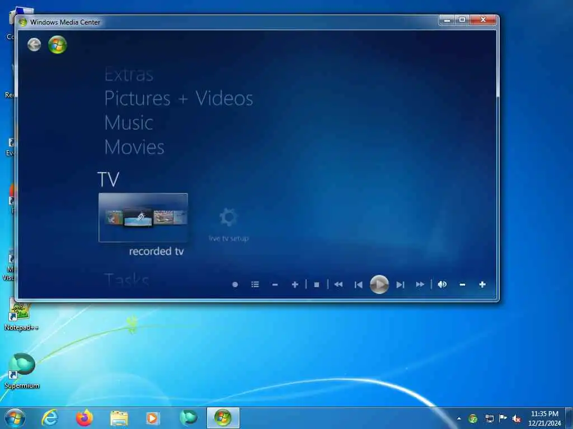Minimize the Windows Media Center window
The height and width of the screenshot is (429, 573).
[447, 20]
